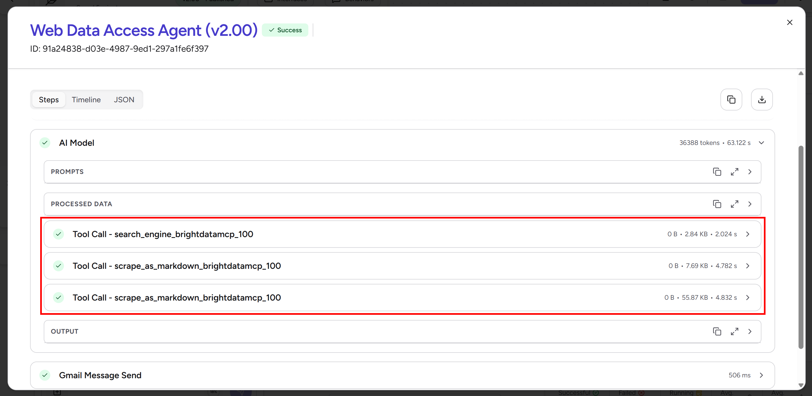Image resolution: width=812 pixels, height=396 pixels.
Task: Click the 0 B 55.87 KB 4.832 s stat
Action: (x=700, y=298)
